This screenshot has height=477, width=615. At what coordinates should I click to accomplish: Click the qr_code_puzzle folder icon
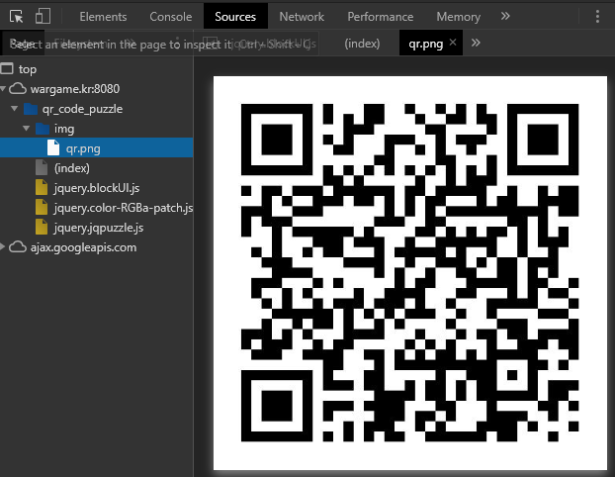tap(31, 109)
